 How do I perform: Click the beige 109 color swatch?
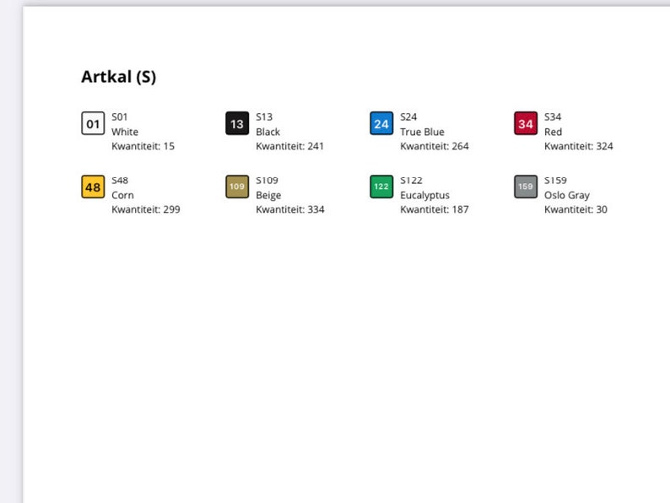pos(237,187)
